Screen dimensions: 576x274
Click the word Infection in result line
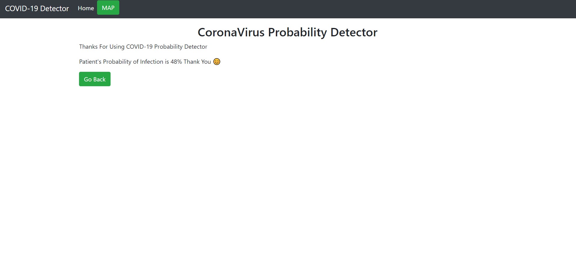click(x=152, y=62)
